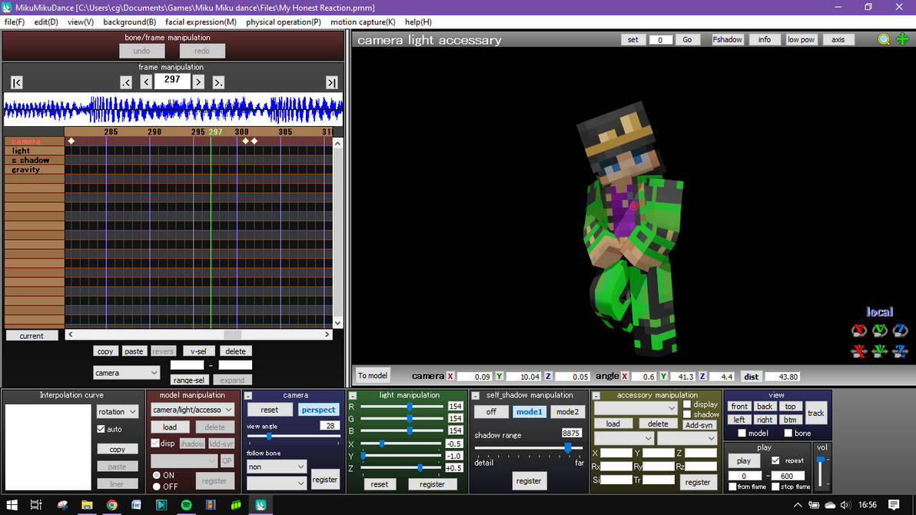The image size is (916, 515).
Task: Open the rotation dropdown in interpolation curve
Action: [x=117, y=411]
